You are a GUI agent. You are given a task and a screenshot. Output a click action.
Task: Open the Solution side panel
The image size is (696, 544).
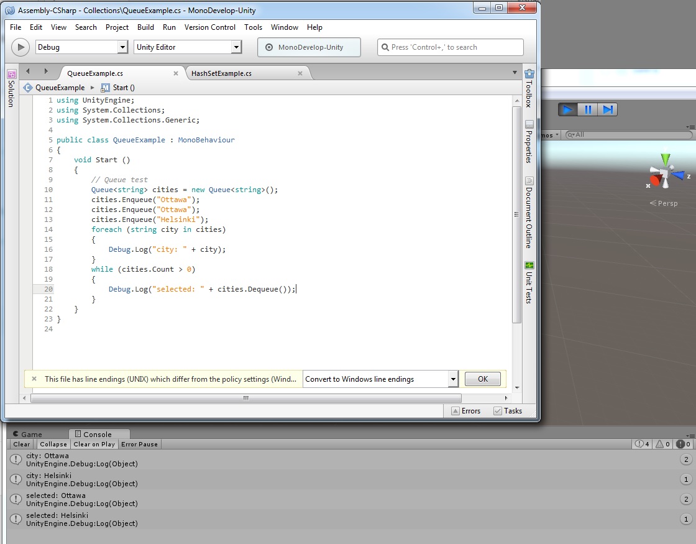(x=11, y=88)
